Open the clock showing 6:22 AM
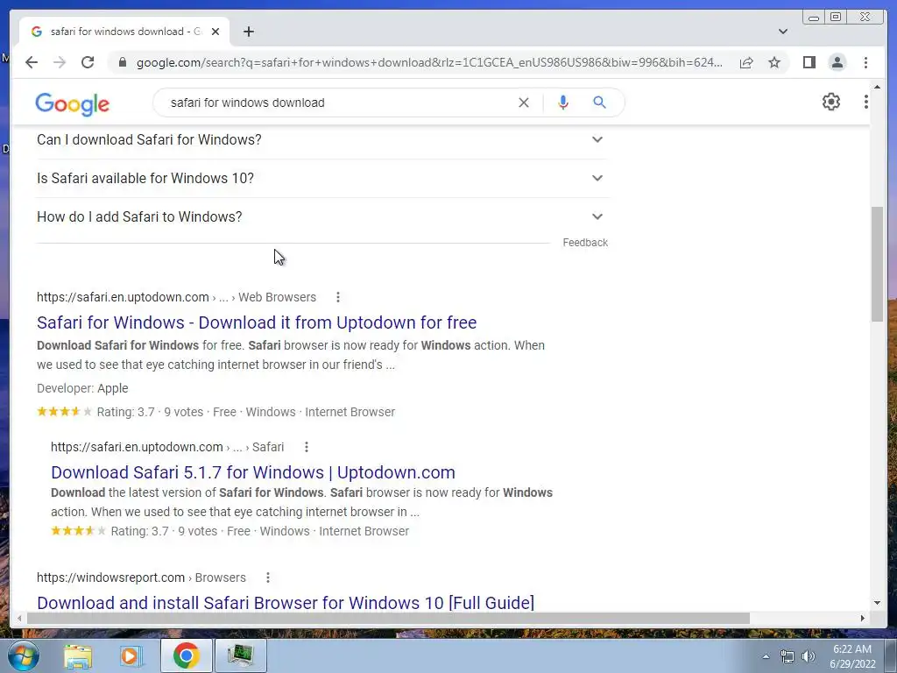 click(x=852, y=656)
